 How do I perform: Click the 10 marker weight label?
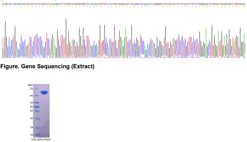coord(31,135)
